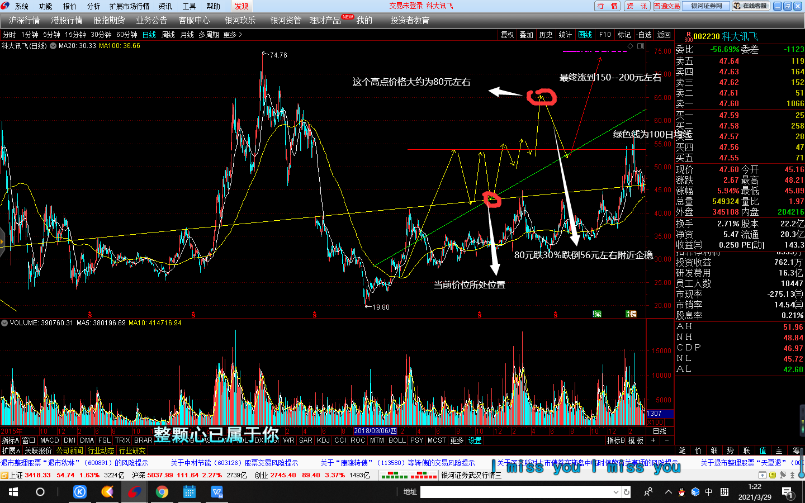Toggle 叠加 overlay mode
Viewport: 805px width, 503px height.
click(526, 35)
